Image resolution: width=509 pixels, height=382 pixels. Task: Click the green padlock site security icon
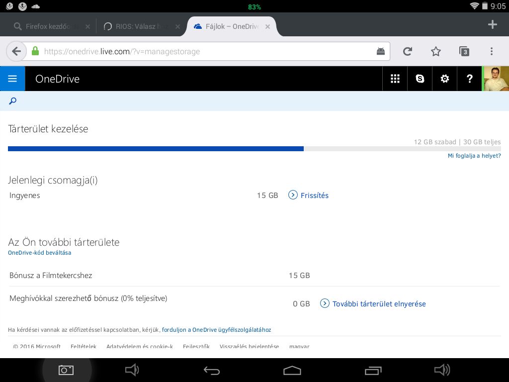[x=35, y=51]
